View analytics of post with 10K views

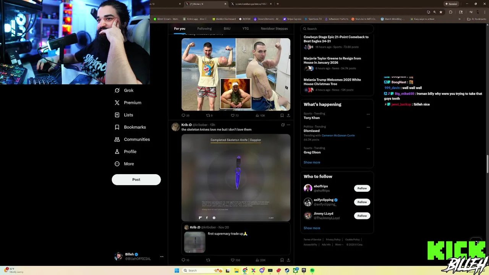click(x=260, y=115)
